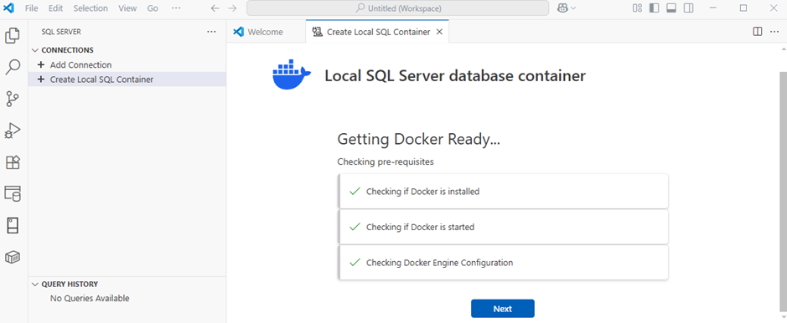
Task: Toggle the secondary side bar visibility
Action: tap(689, 8)
